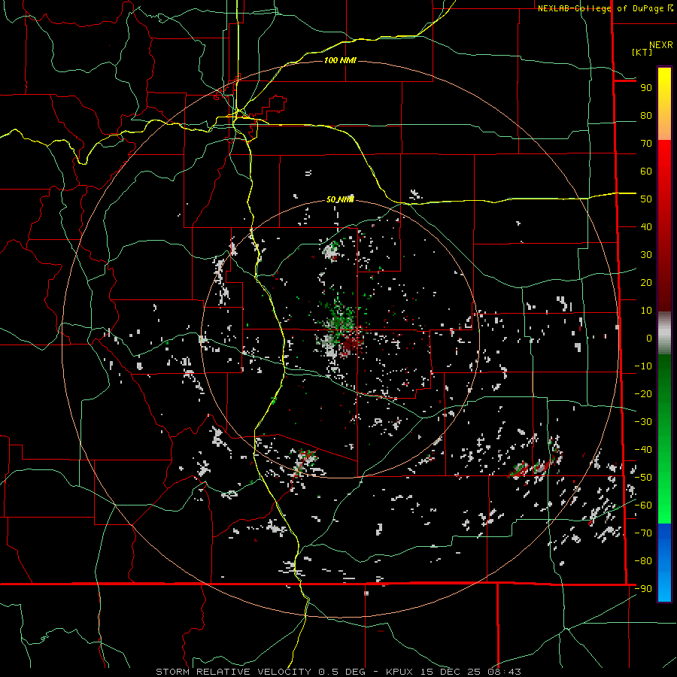
Task: Select the positive 20 knots scale label
Action: pos(646,283)
